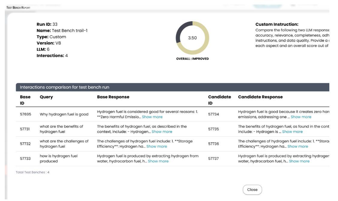Select the query 'how is hydrogen fuel produced'
The image size is (338, 201).
click(58, 159)
